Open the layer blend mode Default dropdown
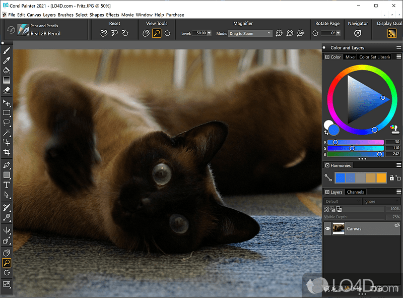The width and height of the screenshot is (403, 298). 343,201
